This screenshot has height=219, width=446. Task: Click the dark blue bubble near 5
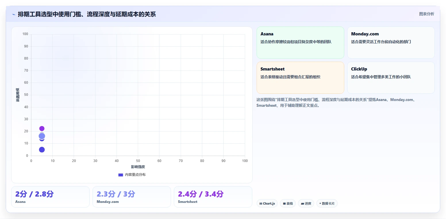click(x=42, y=150)
